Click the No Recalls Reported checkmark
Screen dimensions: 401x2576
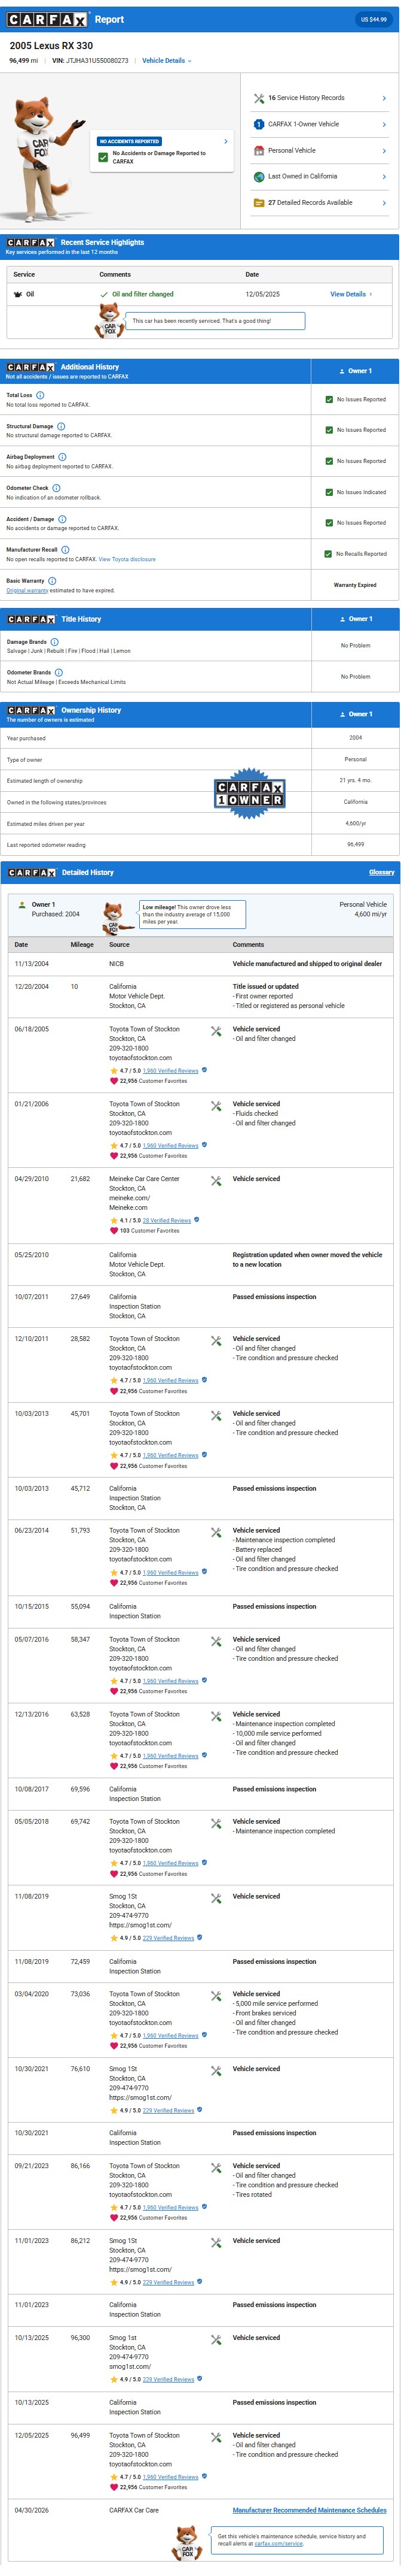(328, 554)
